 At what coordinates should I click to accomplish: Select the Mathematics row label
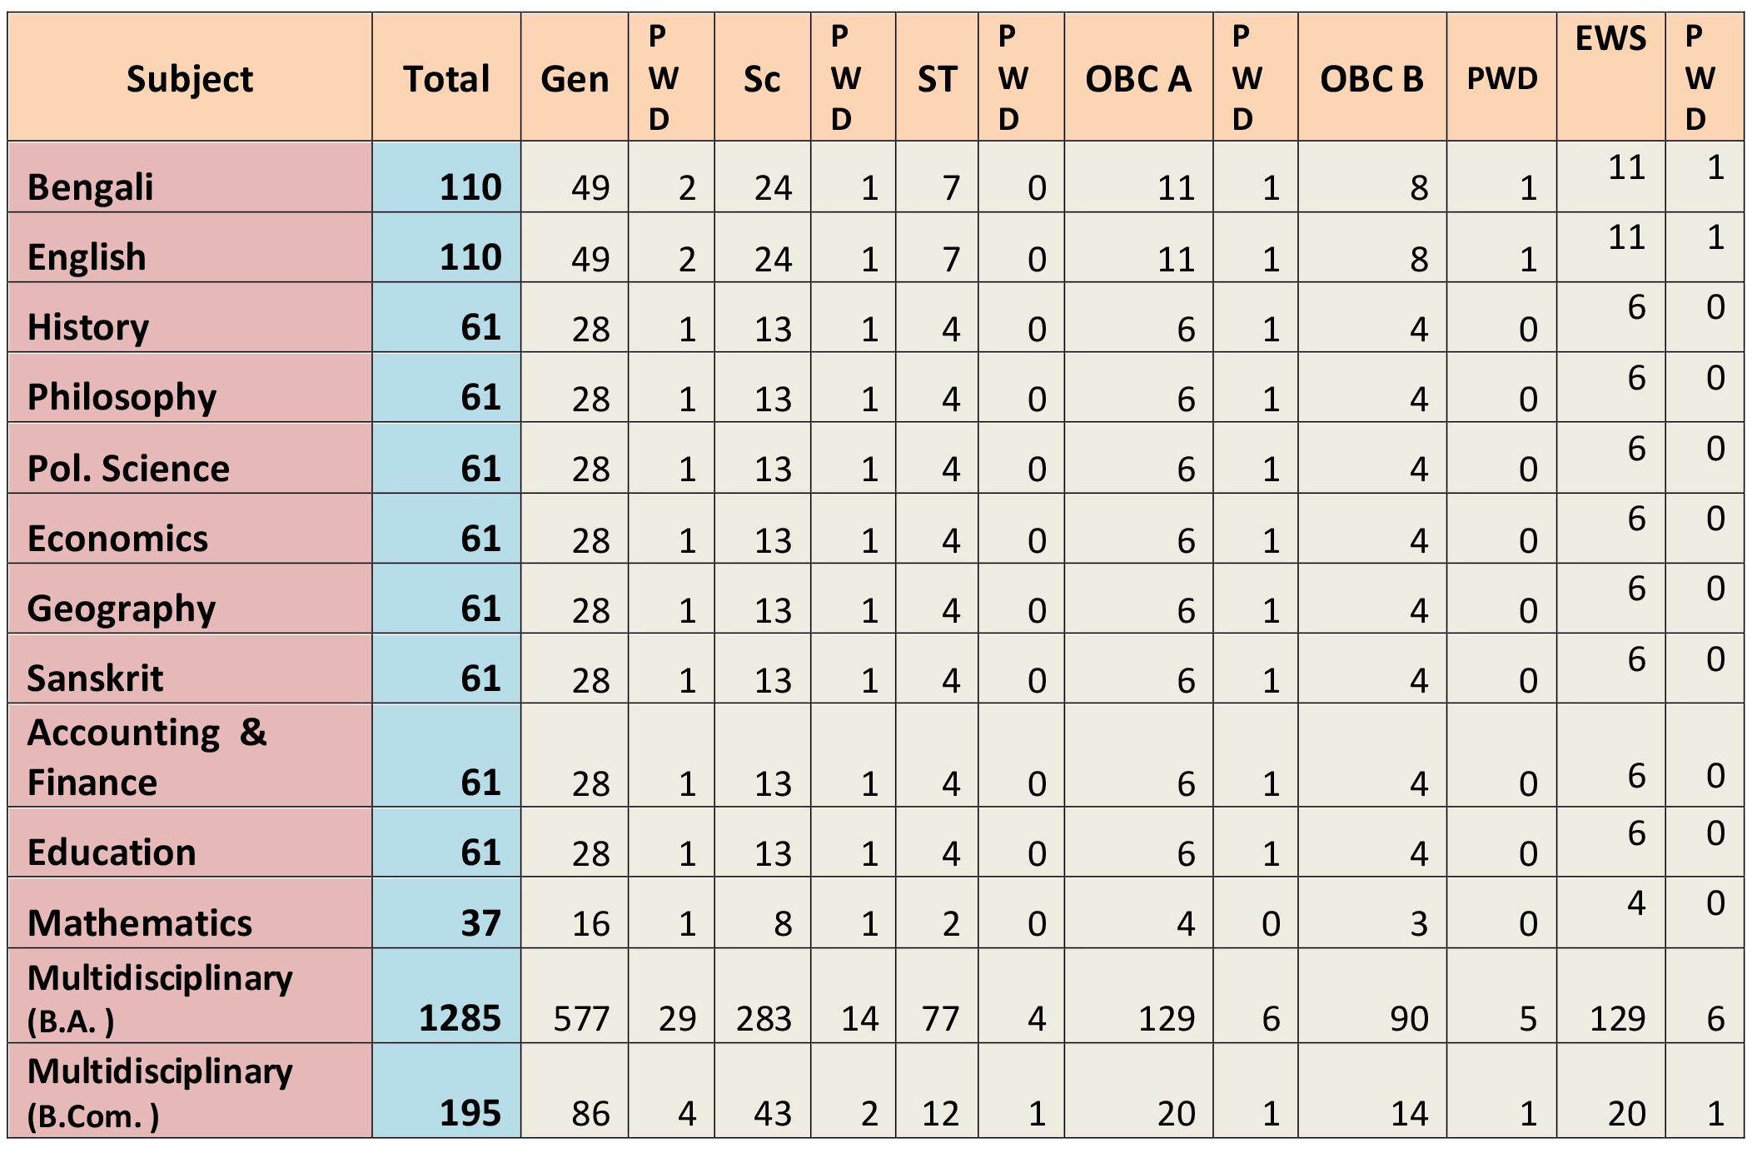pyautogui.click(x=140, y=923)
